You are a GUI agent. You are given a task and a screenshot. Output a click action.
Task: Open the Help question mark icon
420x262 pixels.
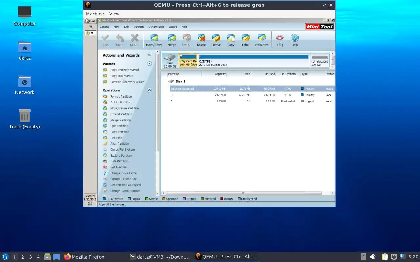tap(295, 38)
